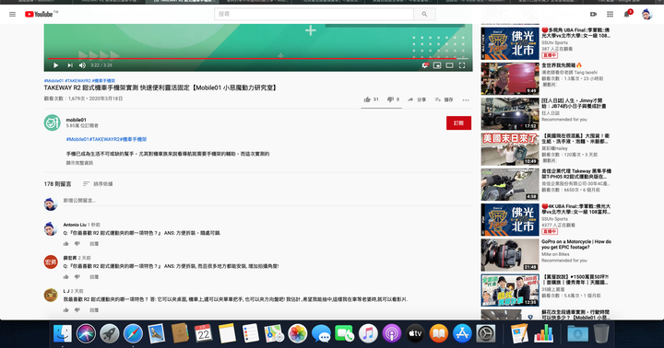Expand the description with 顯示完整資訊
The image size is (664, 348).
coord(79,163)
